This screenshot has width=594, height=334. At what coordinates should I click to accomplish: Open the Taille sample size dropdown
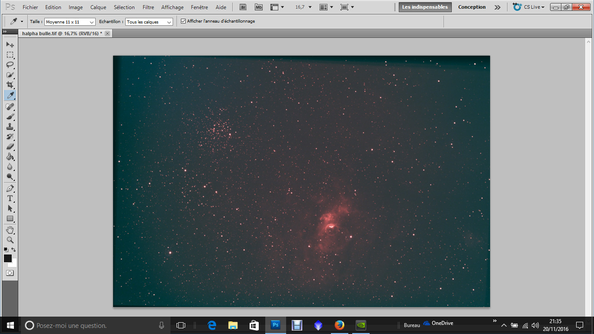(x=70, y=22)
